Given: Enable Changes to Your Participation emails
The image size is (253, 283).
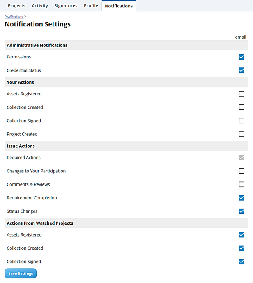Looking at the screenshot, I should click(x=241, y=171).
